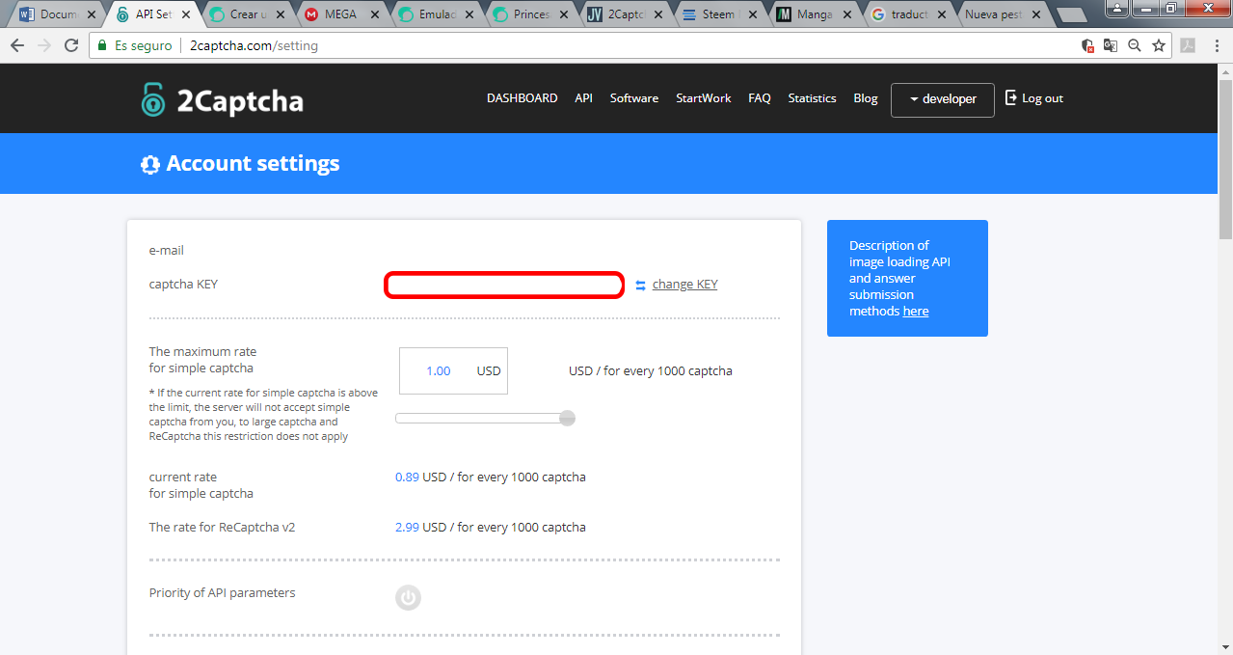Click the blocked-content icon in address bar
This screenshot has width=1233, height=655.
point(1087,45)
